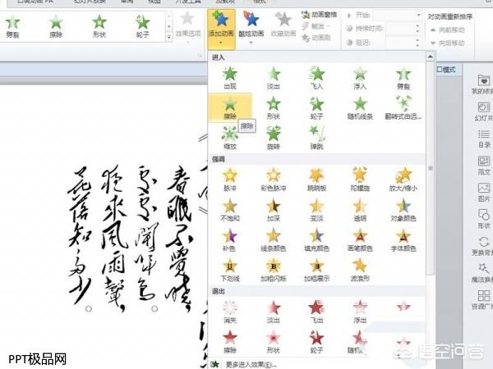Viewport: 493px width, 369px height.
Task: Choose the 画笔颜色 emphasis effect
Action: pyautogui.click(x=360, y=240)
